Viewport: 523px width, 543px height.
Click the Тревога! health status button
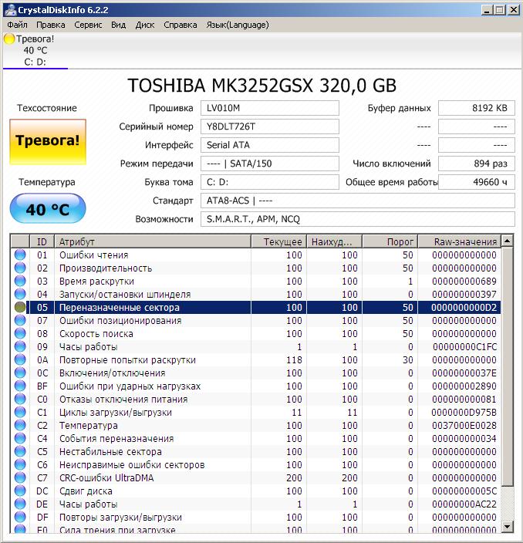tap(48, 141)
